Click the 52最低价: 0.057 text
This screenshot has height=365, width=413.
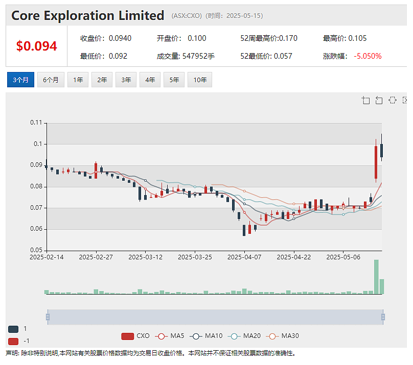click(266, 56)
